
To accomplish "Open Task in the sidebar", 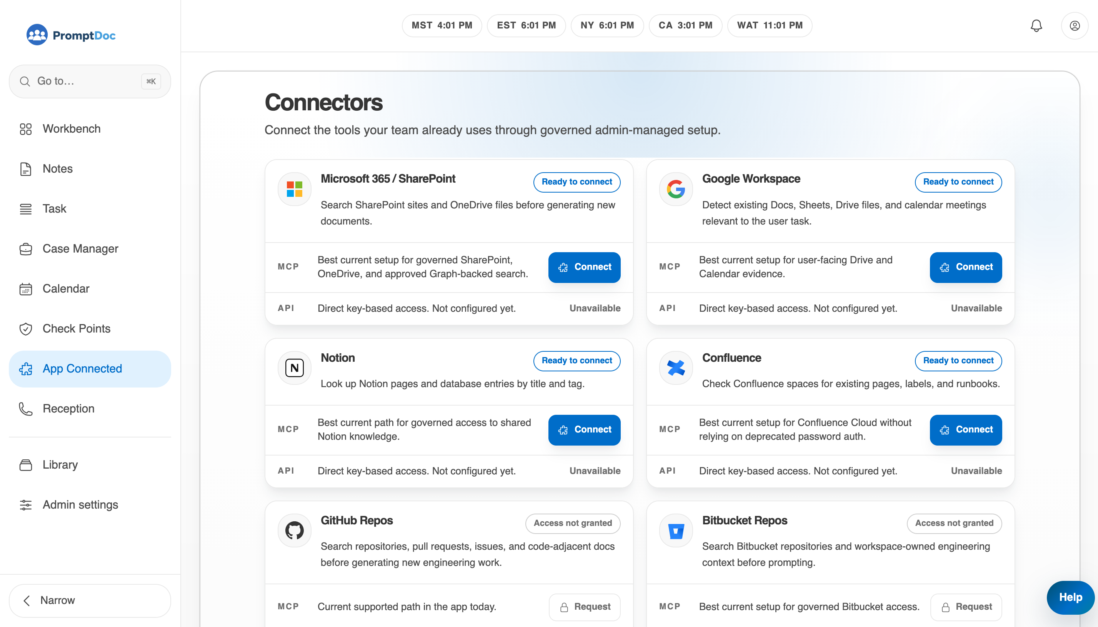I will (90, 209).
